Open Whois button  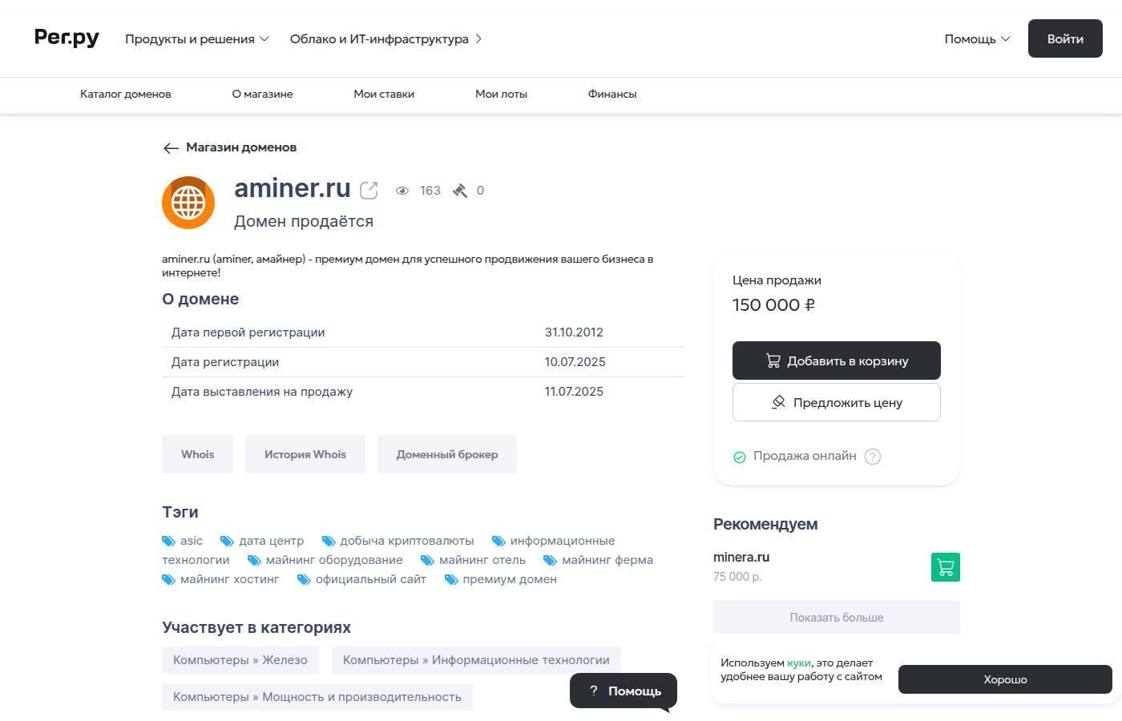197,454
